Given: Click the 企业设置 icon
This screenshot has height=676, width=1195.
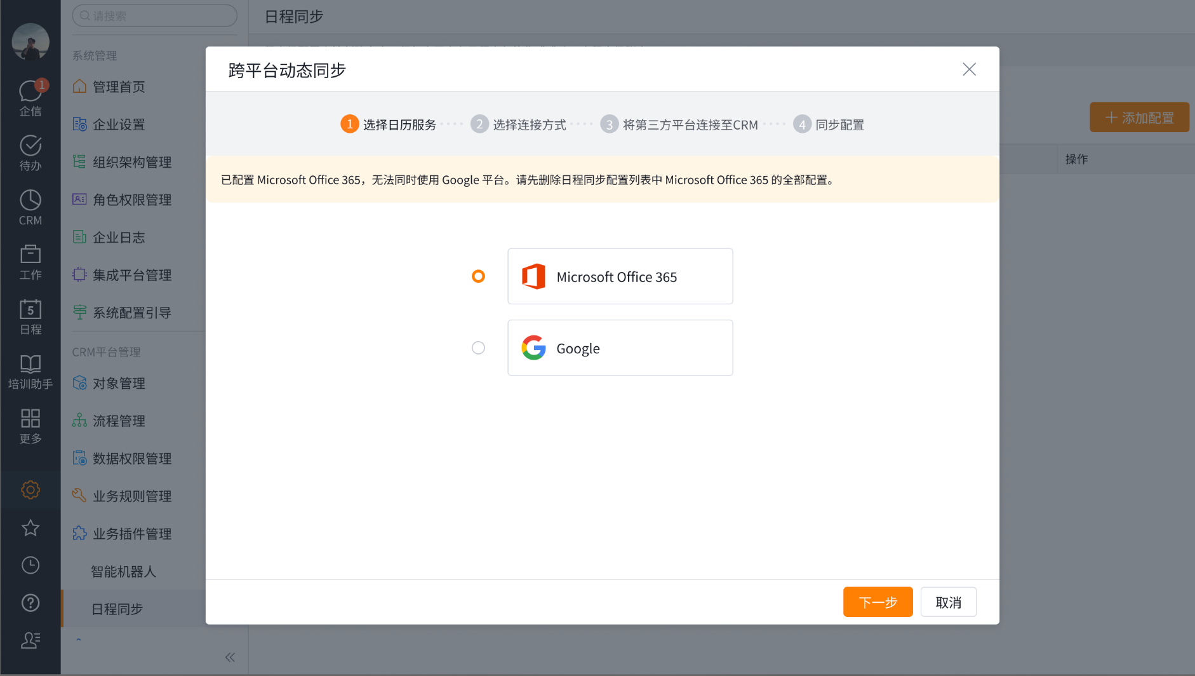Looking at the screenshot, I should tap(79, 124).
